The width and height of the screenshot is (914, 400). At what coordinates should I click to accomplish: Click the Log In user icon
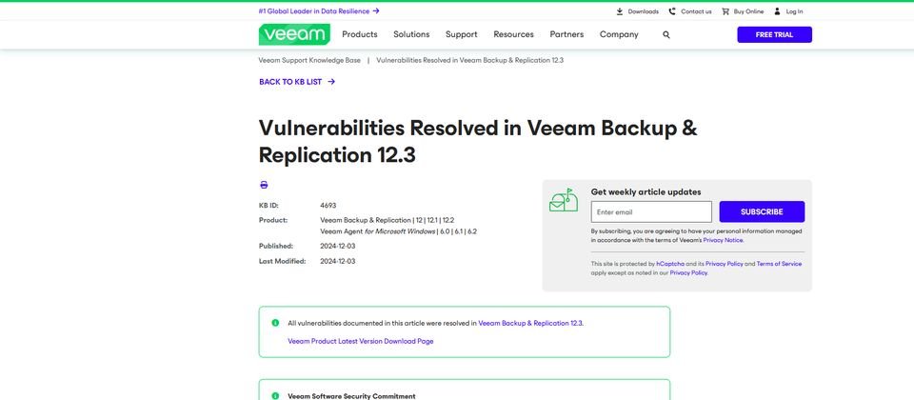click(x=777, y=11)
